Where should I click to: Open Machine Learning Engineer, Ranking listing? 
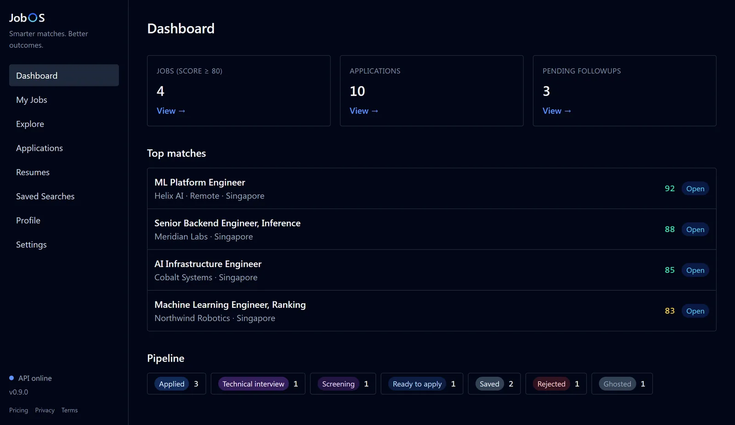coord(431,311)
